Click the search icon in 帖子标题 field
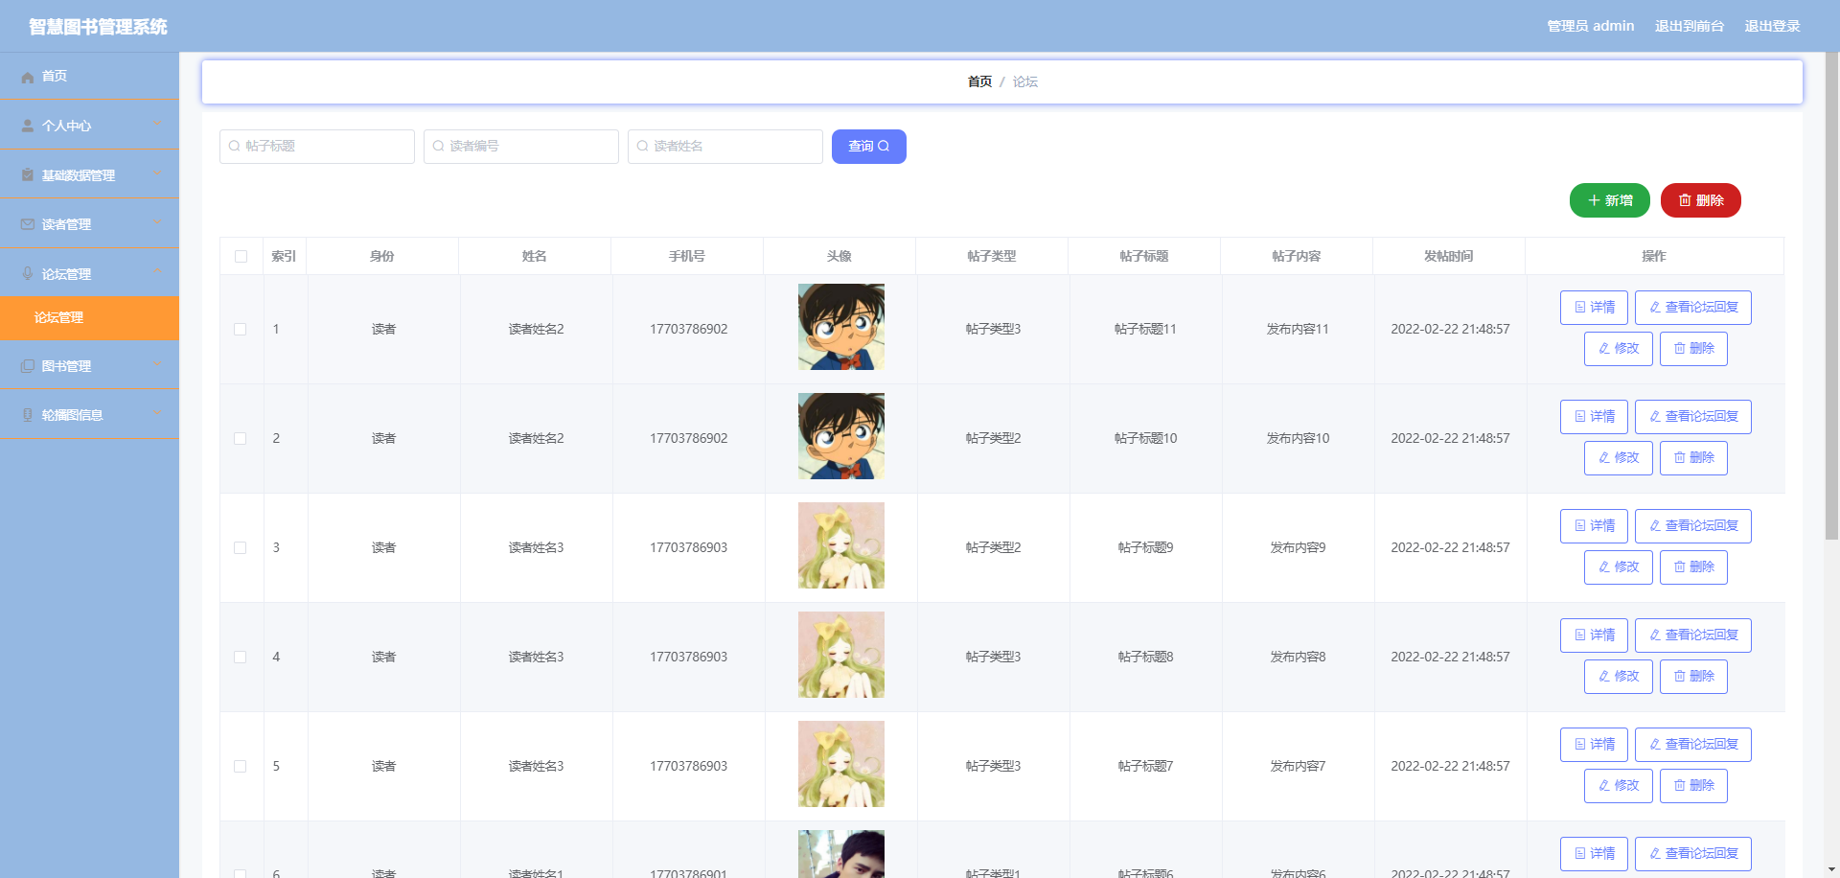This screenshot has height=878, width=1840. click(x=234, y=147)
